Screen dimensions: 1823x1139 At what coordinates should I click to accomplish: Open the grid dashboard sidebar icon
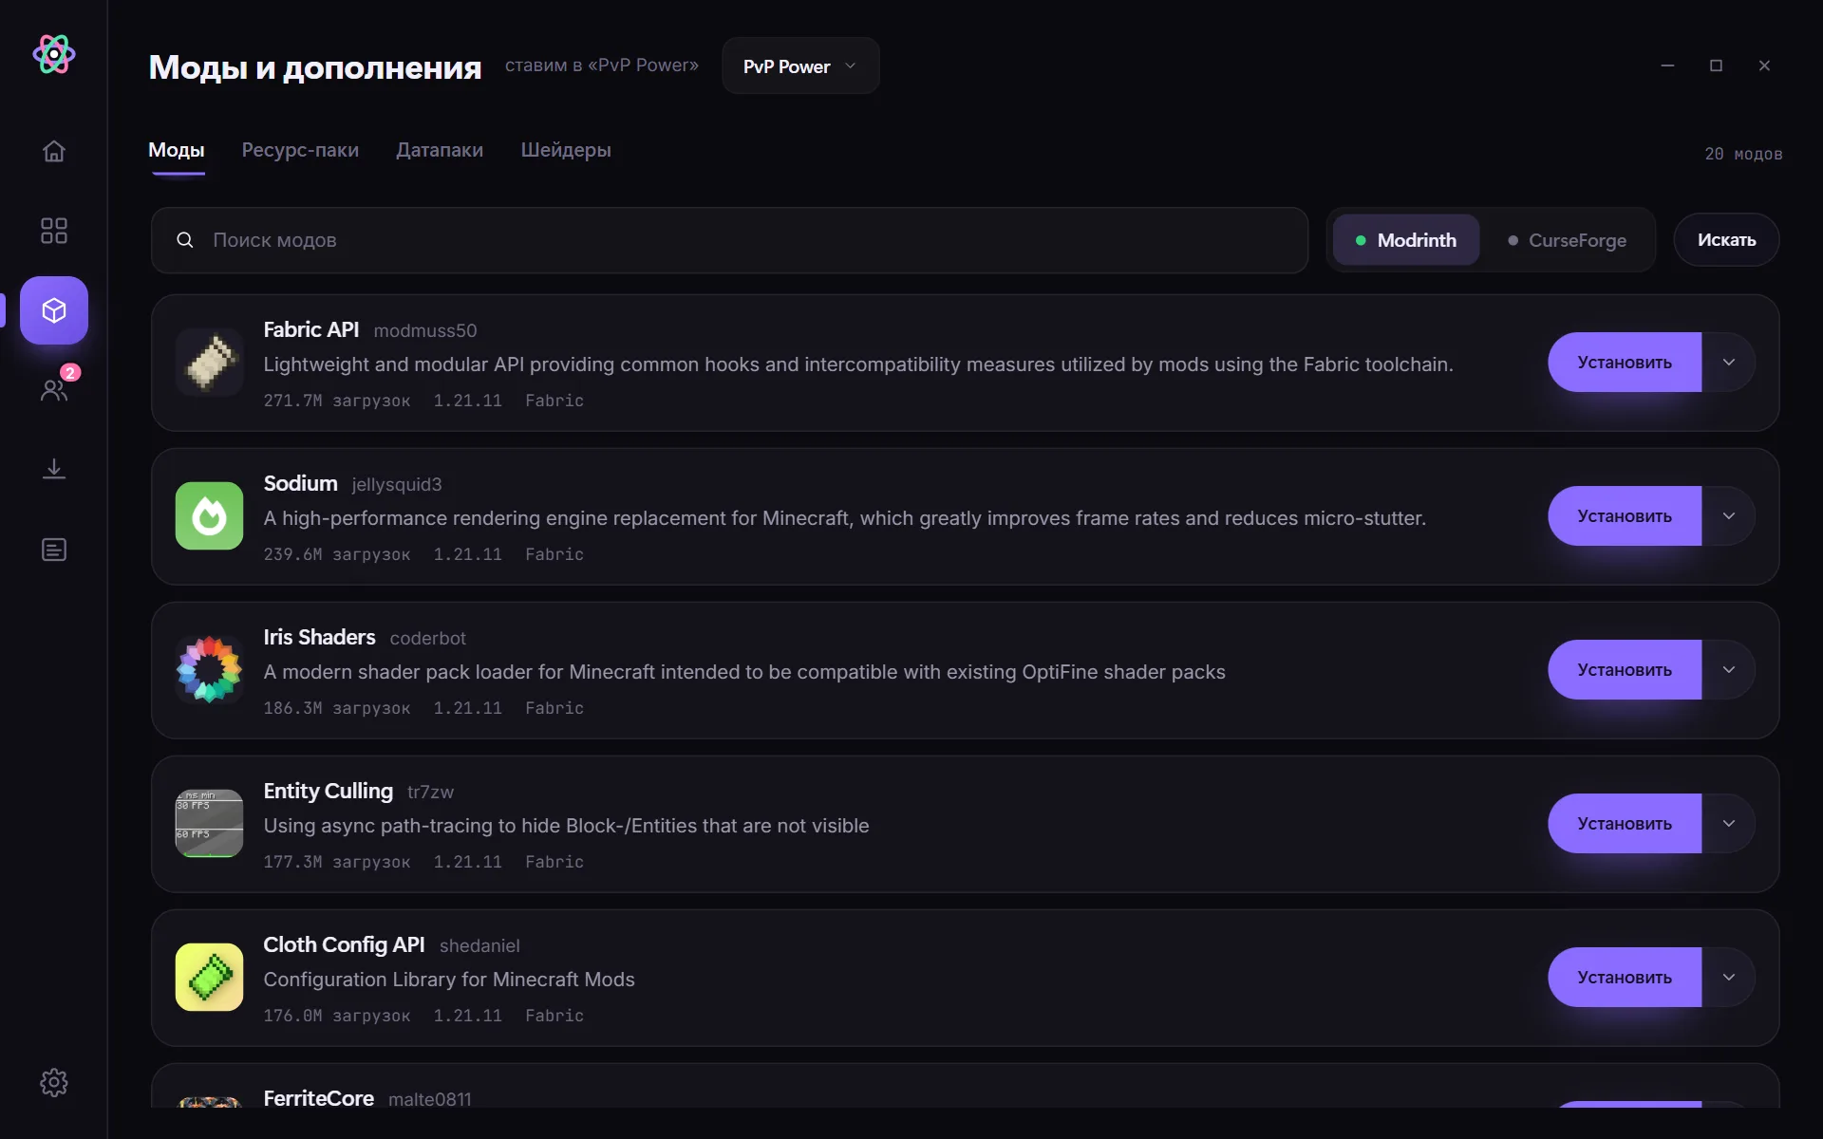click(x=54, y=231)
